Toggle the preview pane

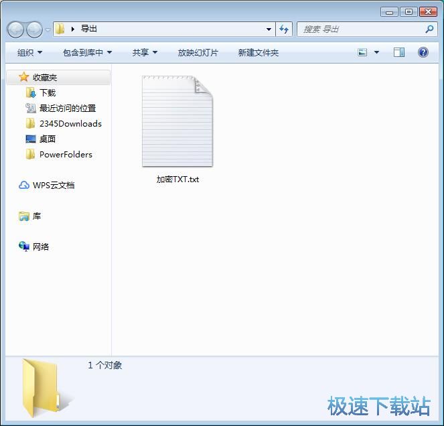(x=399, y=52)
